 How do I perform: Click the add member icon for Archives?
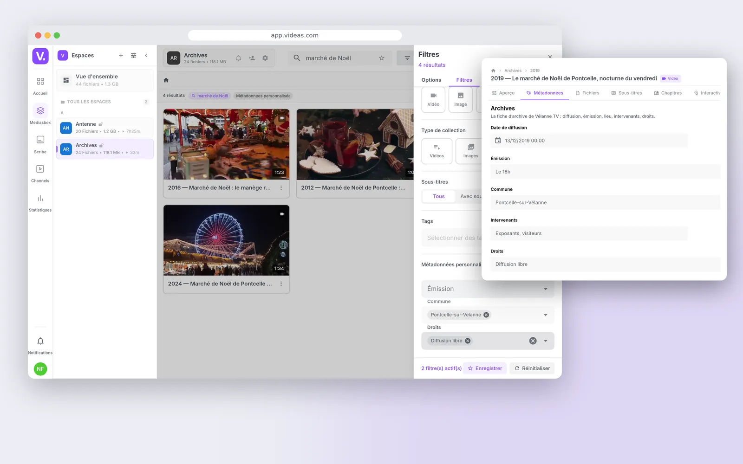point(252,58)
